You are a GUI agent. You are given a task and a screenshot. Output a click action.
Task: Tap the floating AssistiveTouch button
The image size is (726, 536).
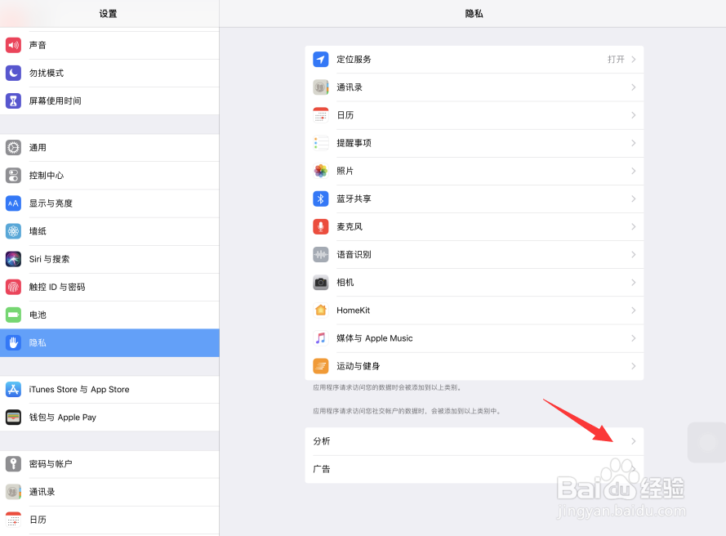click(x=707, y=442)
